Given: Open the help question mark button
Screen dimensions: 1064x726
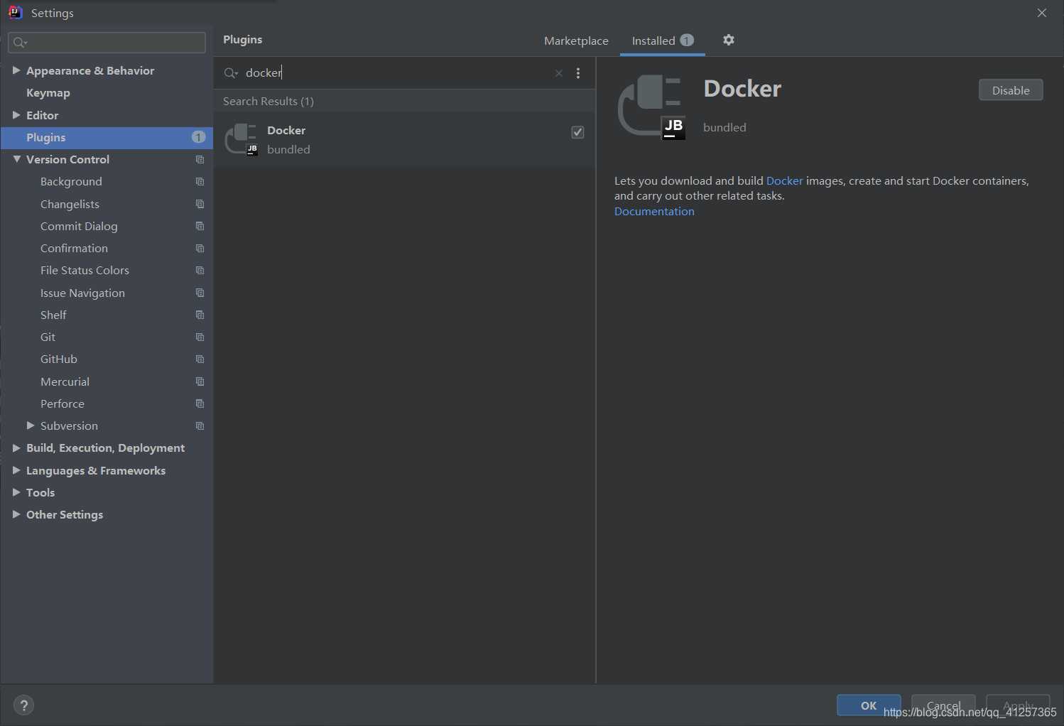Looking at the screenshot, I should tap(23, 705).
